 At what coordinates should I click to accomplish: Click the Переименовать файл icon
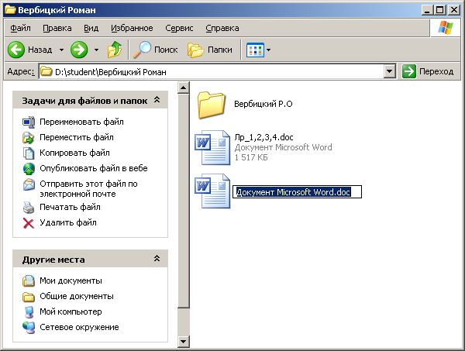pos(29,122)
